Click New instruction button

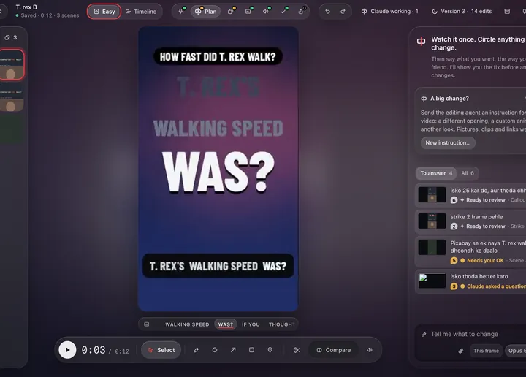(x=448, y=142)
